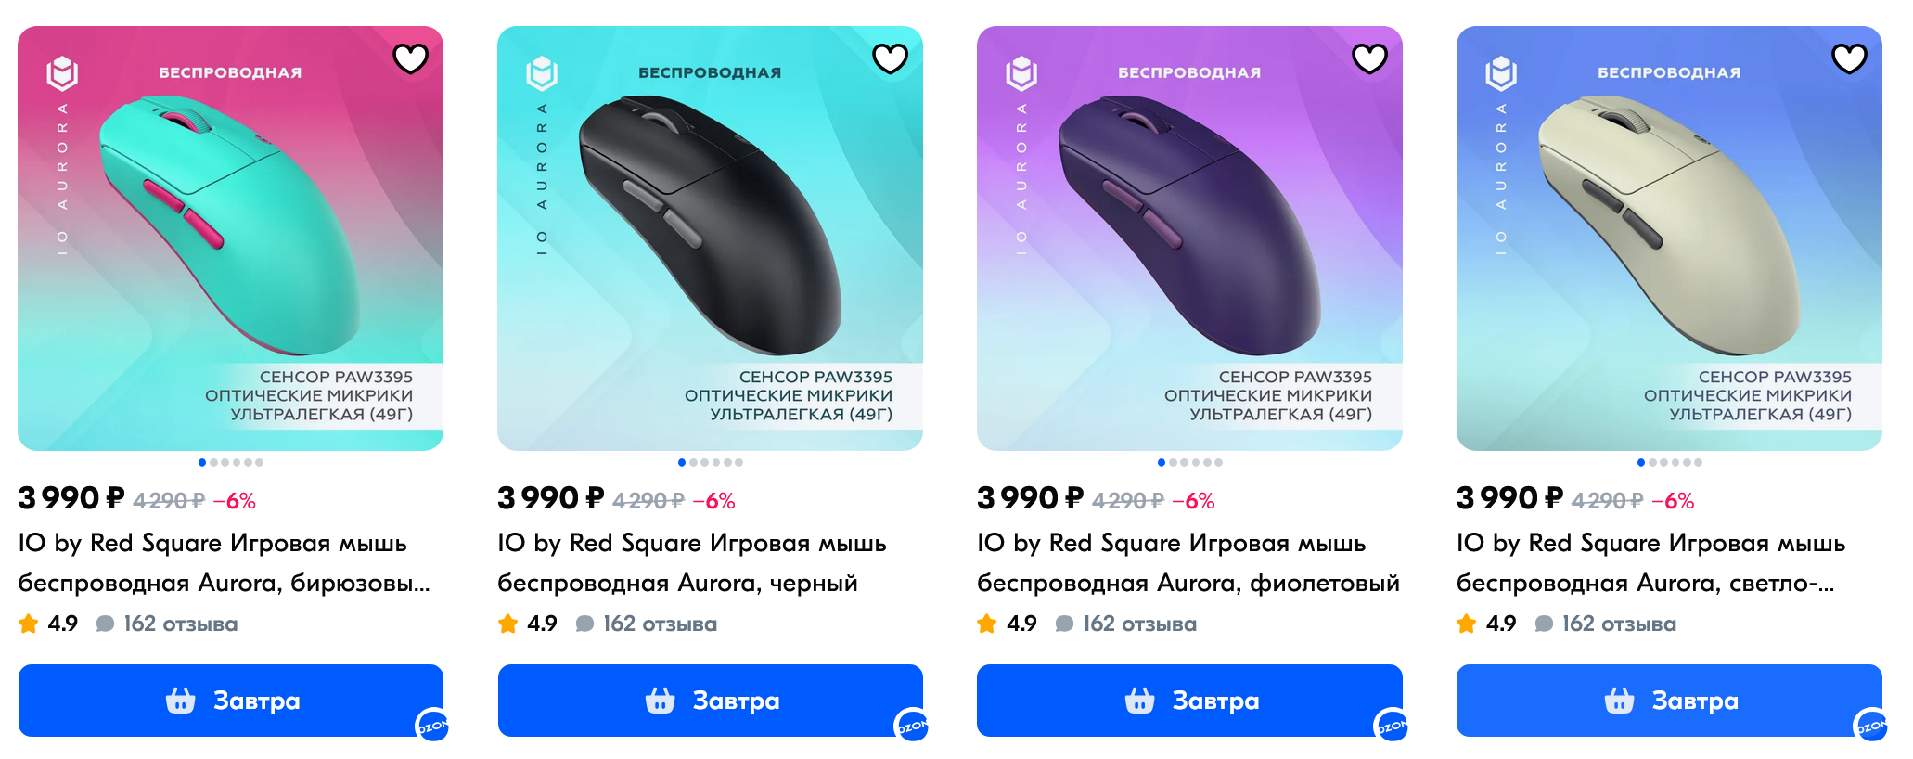
Task: Click heart icon on light-grey Aurora mouse
Action: [x=1849, y=58]
